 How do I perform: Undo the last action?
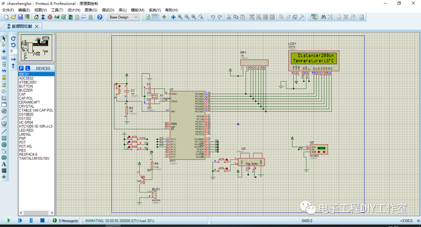[x=213, y=17]
